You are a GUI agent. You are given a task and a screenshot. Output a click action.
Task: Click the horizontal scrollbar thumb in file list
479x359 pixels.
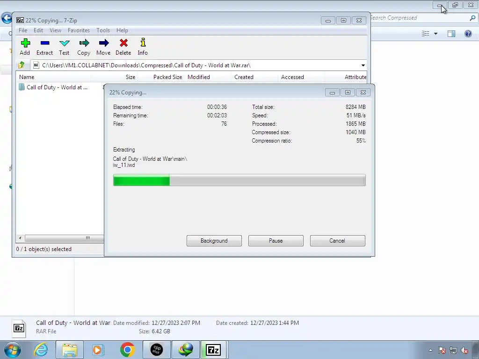(x=64, y=238)
